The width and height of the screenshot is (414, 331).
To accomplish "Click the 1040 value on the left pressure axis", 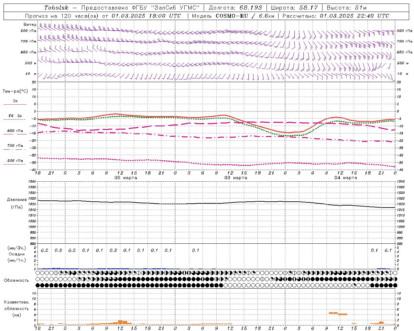I will click(x=31, y=182).
